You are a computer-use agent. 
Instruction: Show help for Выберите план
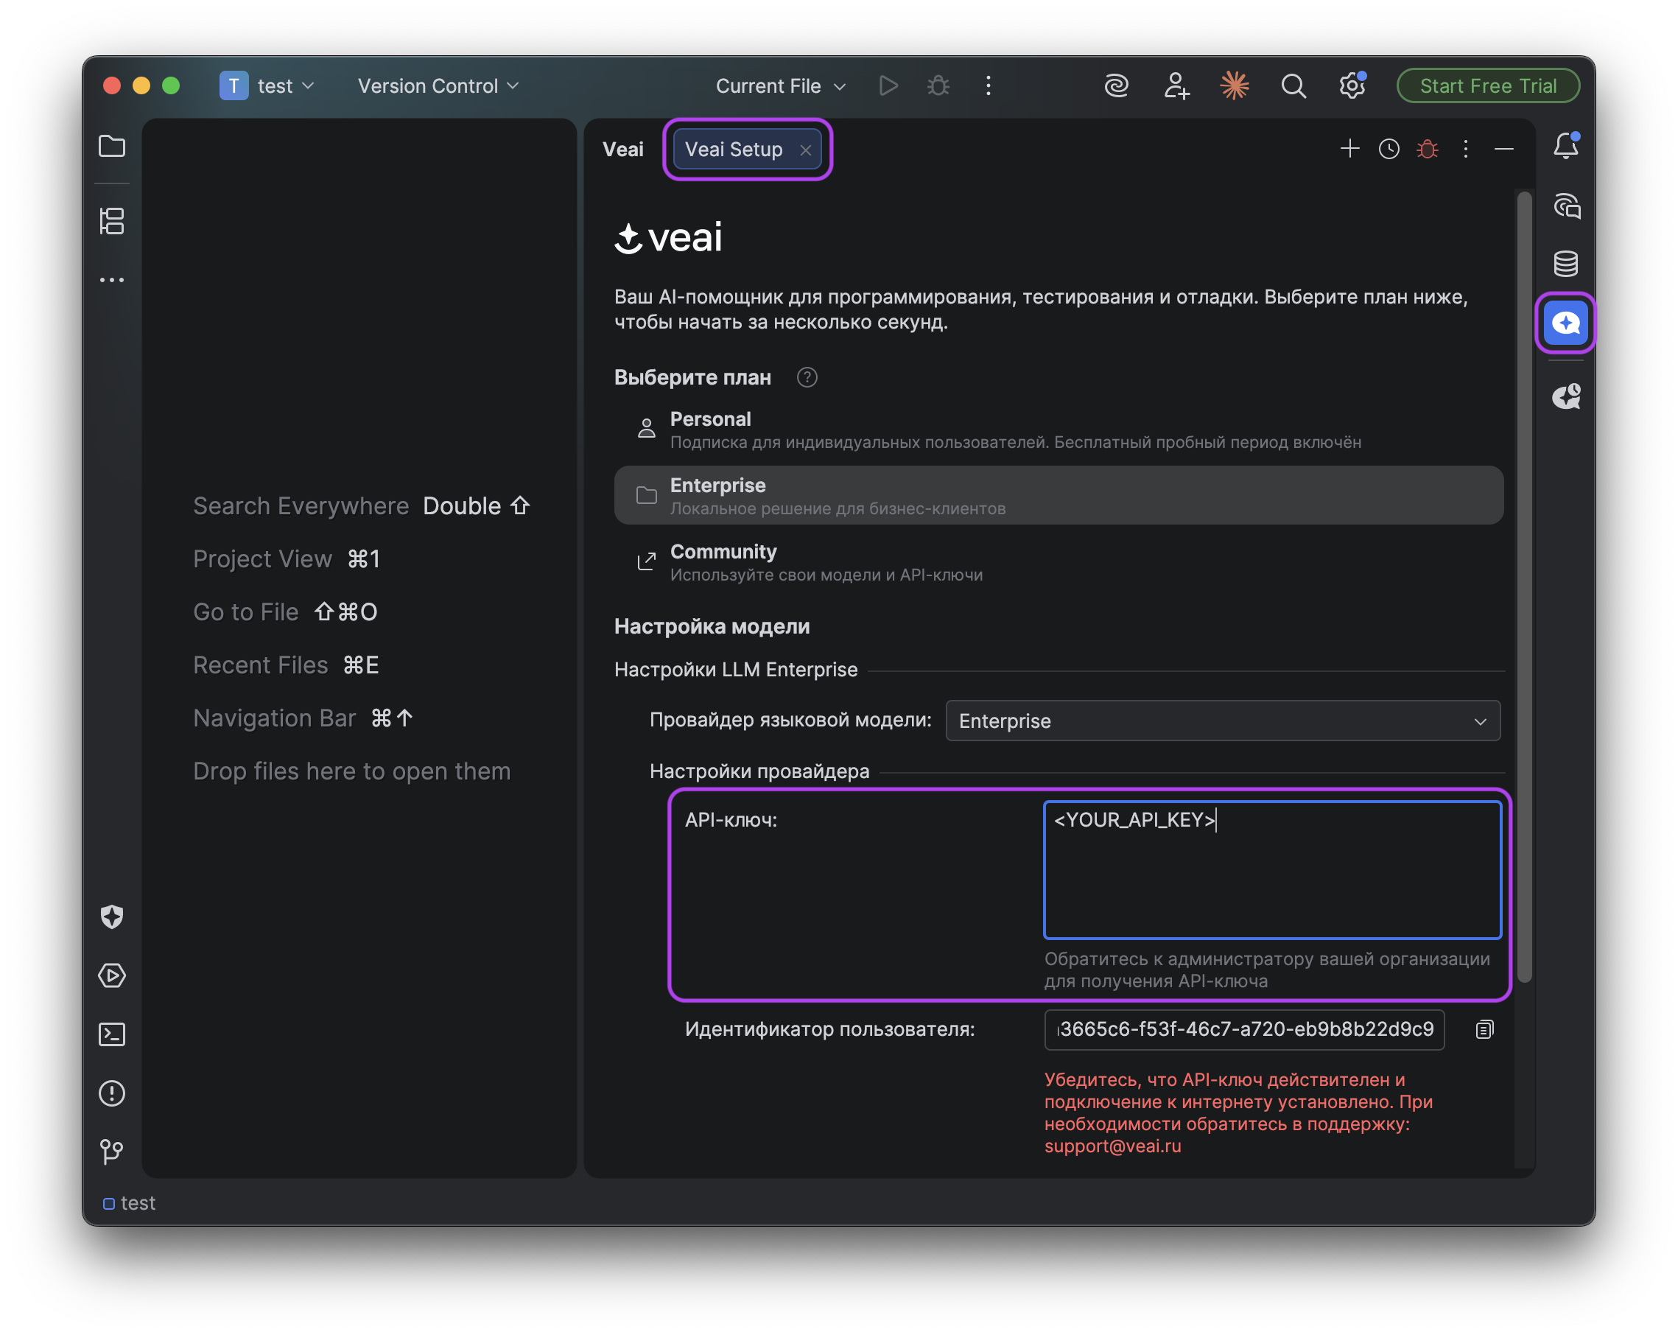(807, 377)
